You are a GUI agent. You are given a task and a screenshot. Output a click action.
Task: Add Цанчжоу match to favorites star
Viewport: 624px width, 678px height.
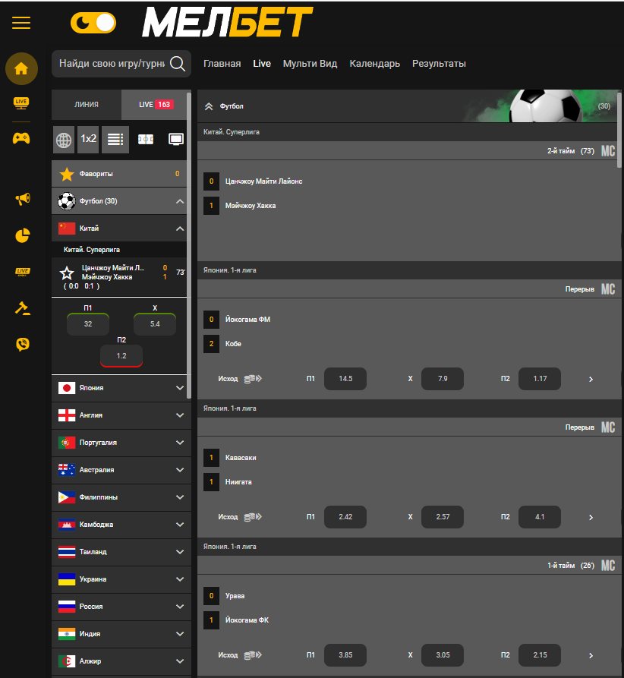click(x=67, y=273)
